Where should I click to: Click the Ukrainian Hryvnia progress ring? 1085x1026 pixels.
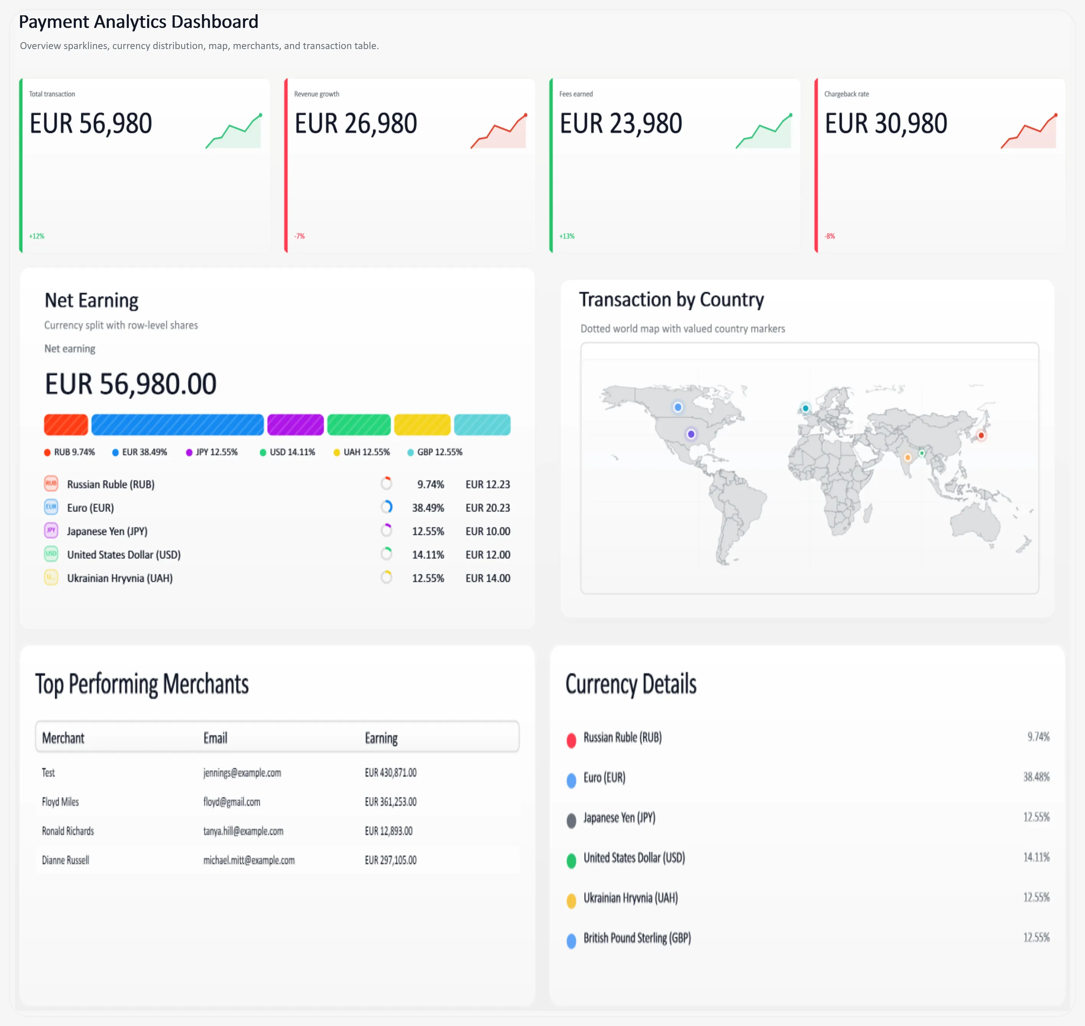coord(387,577)
